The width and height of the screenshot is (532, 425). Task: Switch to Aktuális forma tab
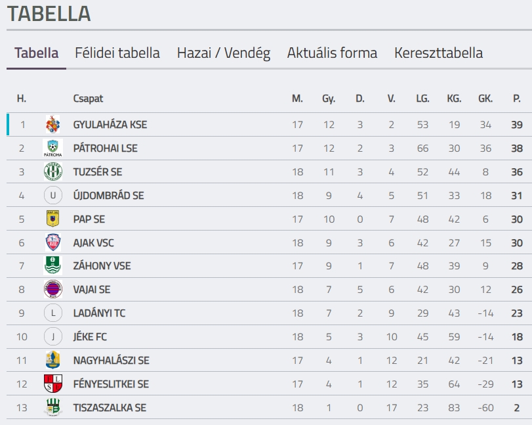332,53
